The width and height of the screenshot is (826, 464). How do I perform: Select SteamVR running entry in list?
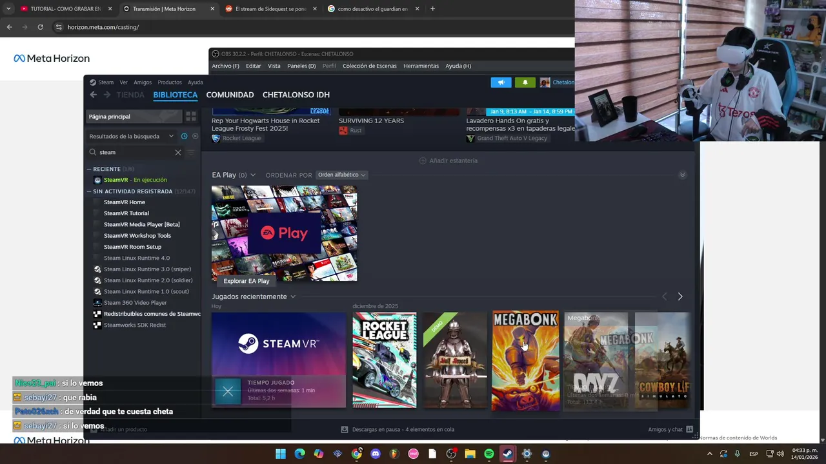(135, 180)
